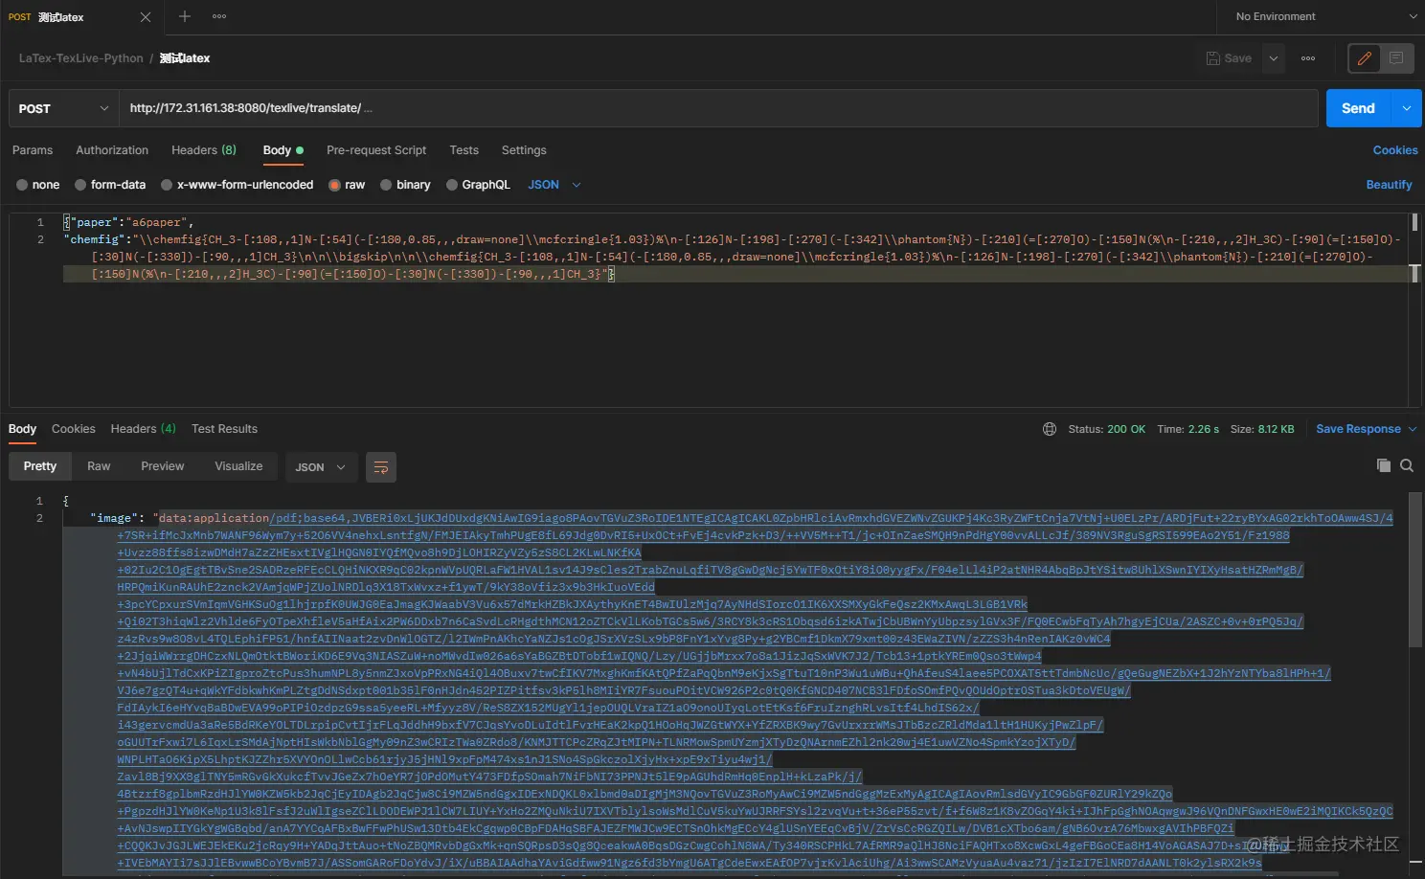Switch response view to Preview
The width and height of the screenshot is (1425, 879).
[163, 466]
